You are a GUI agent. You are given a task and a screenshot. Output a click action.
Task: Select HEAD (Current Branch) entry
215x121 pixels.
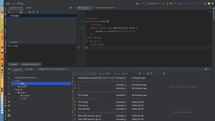tap(26, 78)
